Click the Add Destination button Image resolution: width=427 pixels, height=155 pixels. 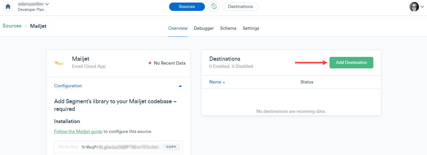(351, 62)
